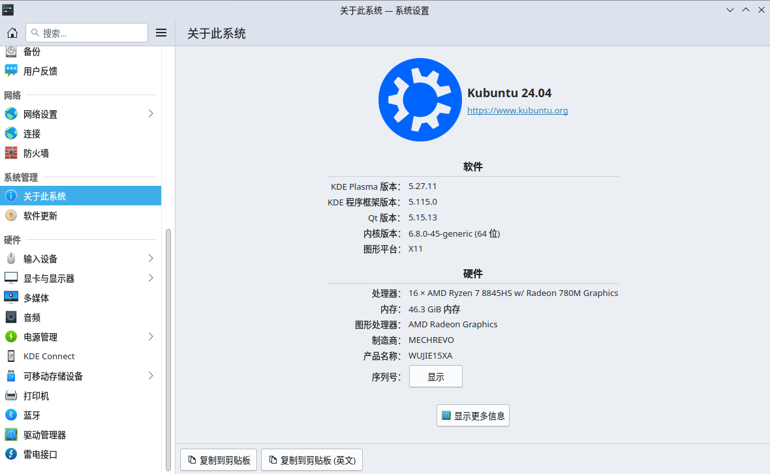Show the serial number with 显示 button
This screenshot has width=770, height=474.
pyautogui.click(x=436, y=376)
